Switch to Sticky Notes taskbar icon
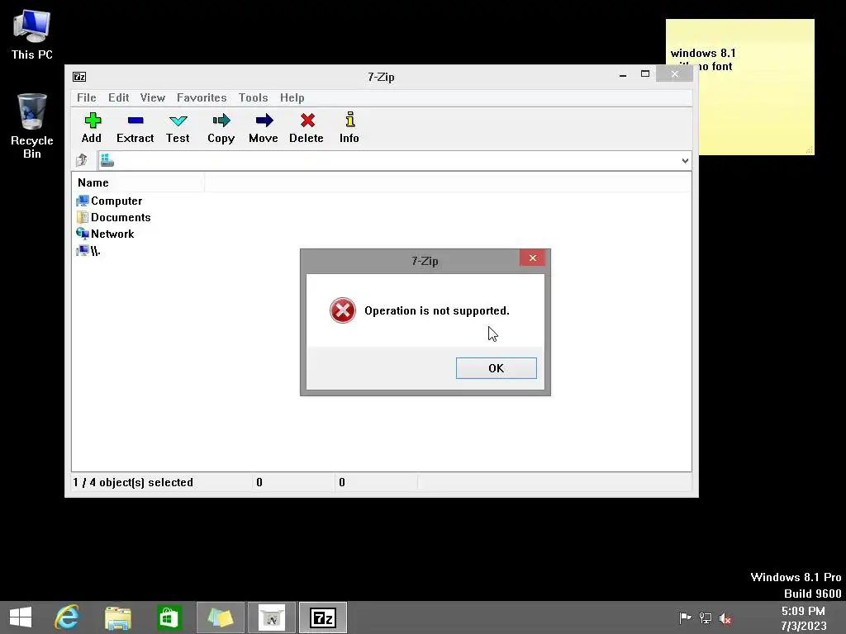Viewport: 846px width, 634px height. click(220, 617)
